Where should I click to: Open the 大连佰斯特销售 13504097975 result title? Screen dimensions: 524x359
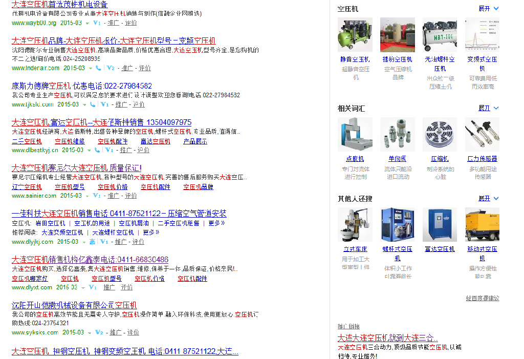102,122
